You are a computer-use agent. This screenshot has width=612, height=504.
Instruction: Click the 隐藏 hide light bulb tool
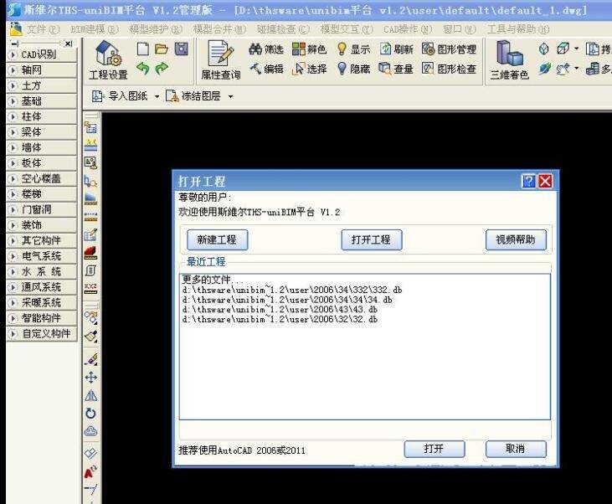coord(353,69)
